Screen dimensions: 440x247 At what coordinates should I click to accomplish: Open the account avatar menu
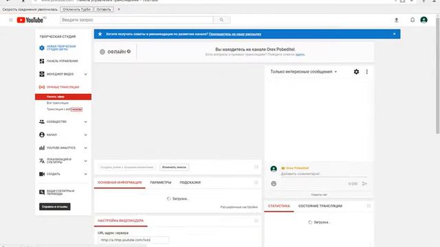click(x=423, y=20)
